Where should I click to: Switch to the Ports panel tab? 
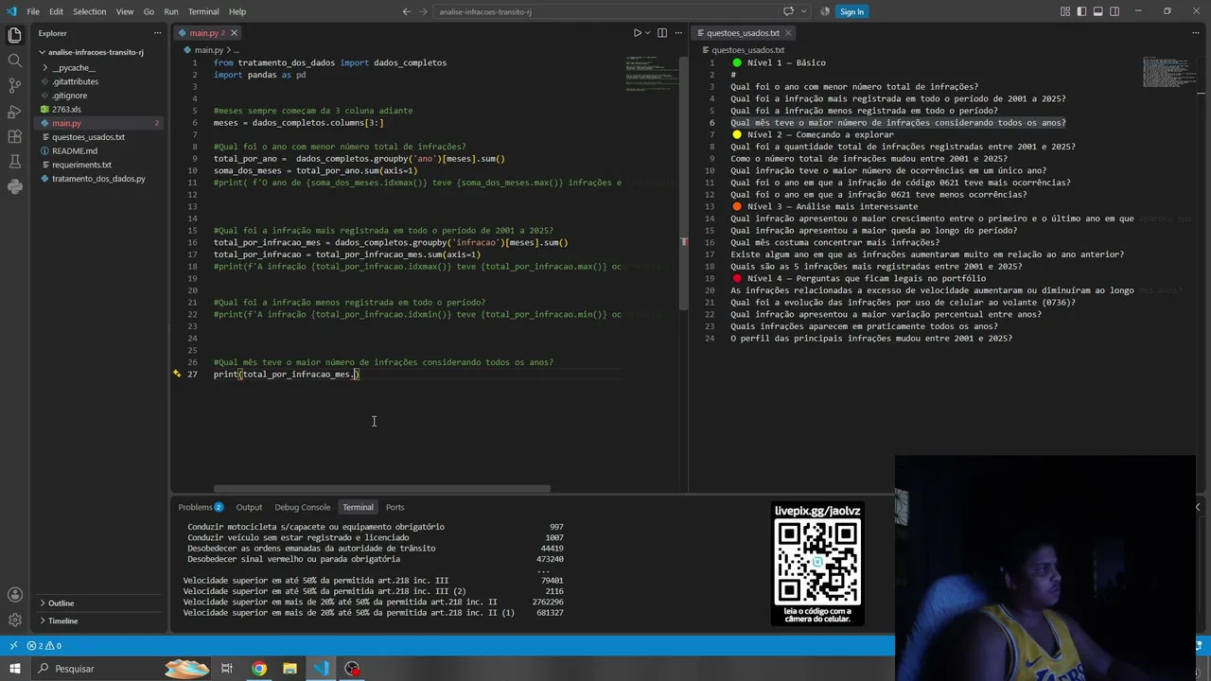[x=395, y=507]
